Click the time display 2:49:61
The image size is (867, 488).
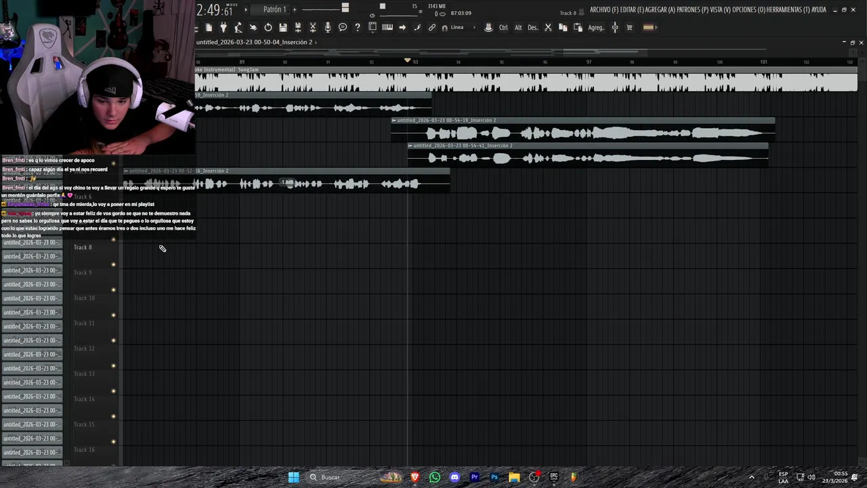pos(215,10)
